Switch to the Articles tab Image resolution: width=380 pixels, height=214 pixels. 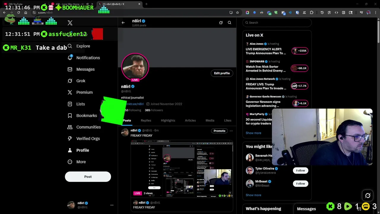click(x=190, y=120)
